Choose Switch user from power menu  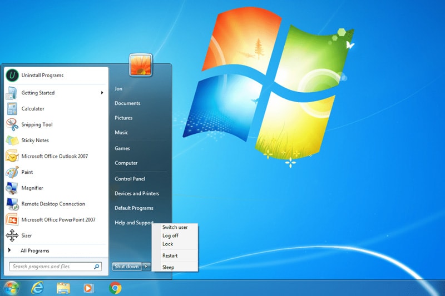(x=175, y=227)
